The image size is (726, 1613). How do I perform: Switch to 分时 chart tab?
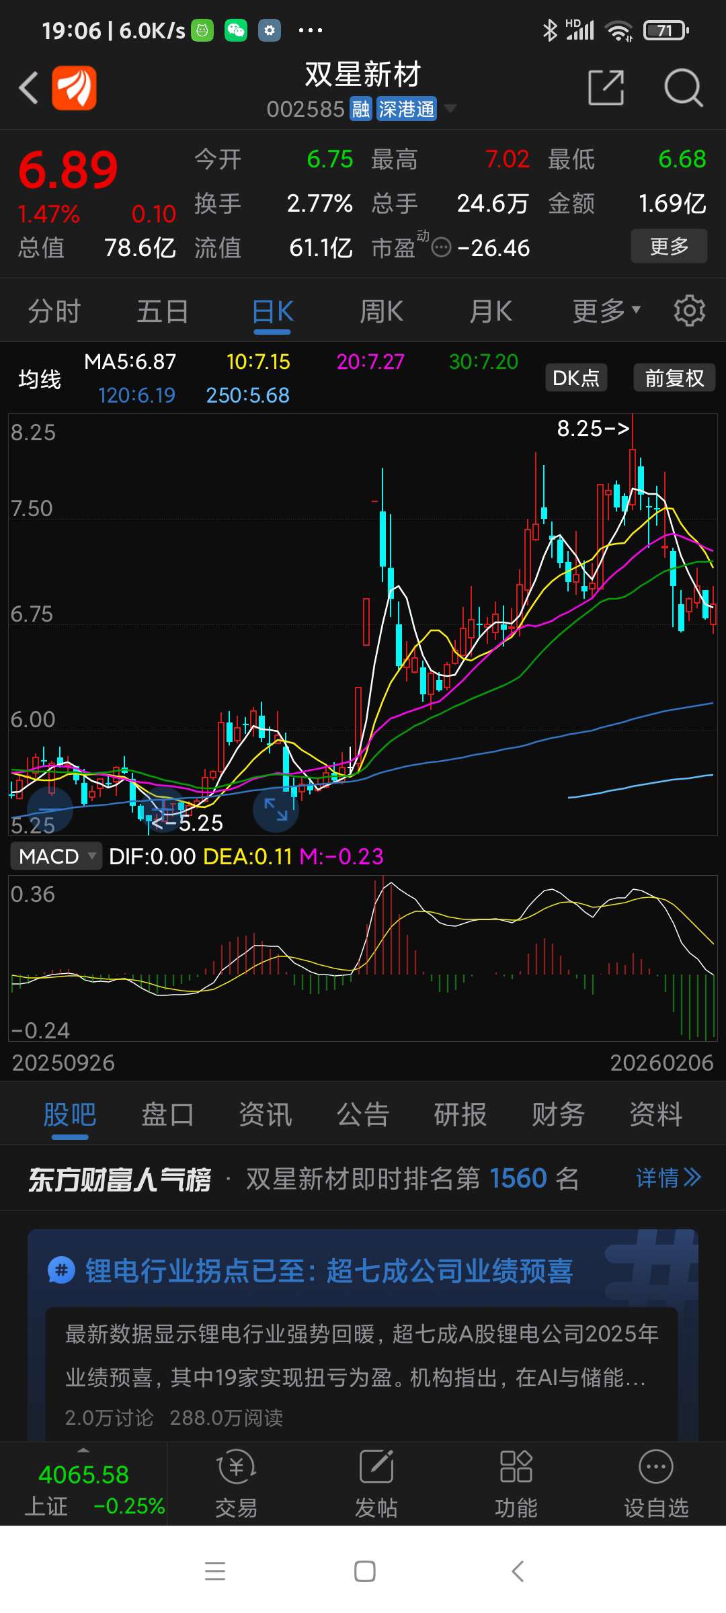click(x=54, y=312)
